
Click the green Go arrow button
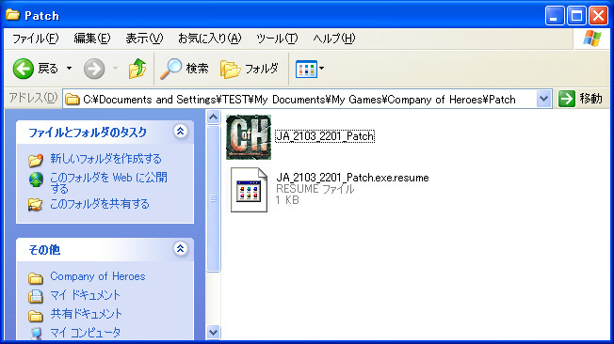[x=566, y=99]
